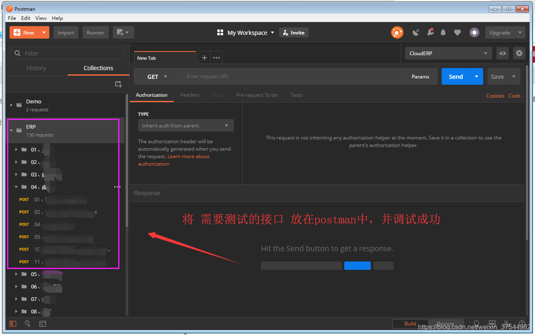Select the Pre-request Script tab

(x=257, y=95)
